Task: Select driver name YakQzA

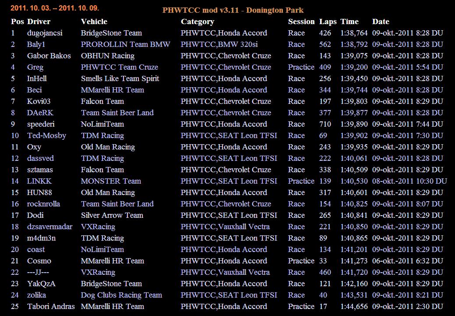Action: [x=41, y=284]
